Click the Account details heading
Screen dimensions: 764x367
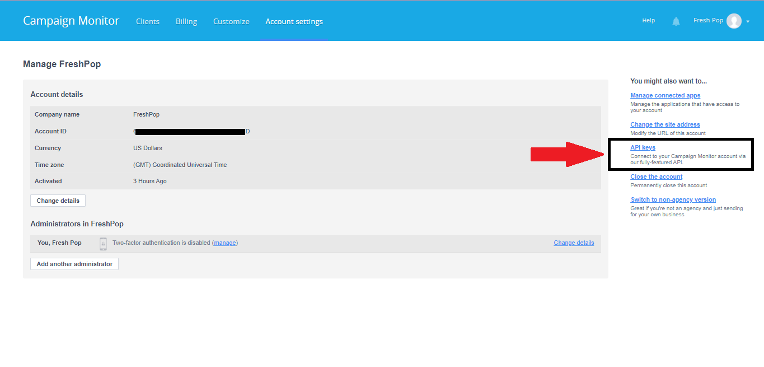(57, 94)
